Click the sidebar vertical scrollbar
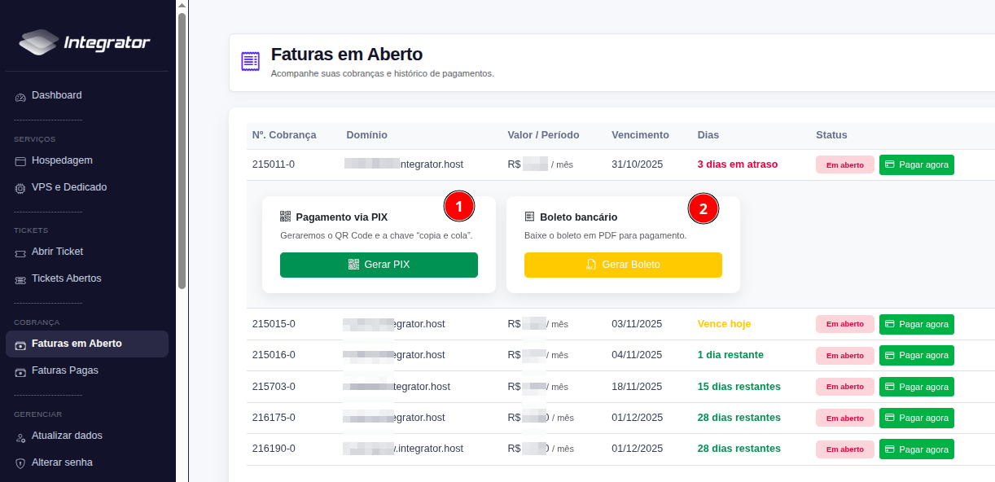This screenshot has height=482, width=995. 182,147
